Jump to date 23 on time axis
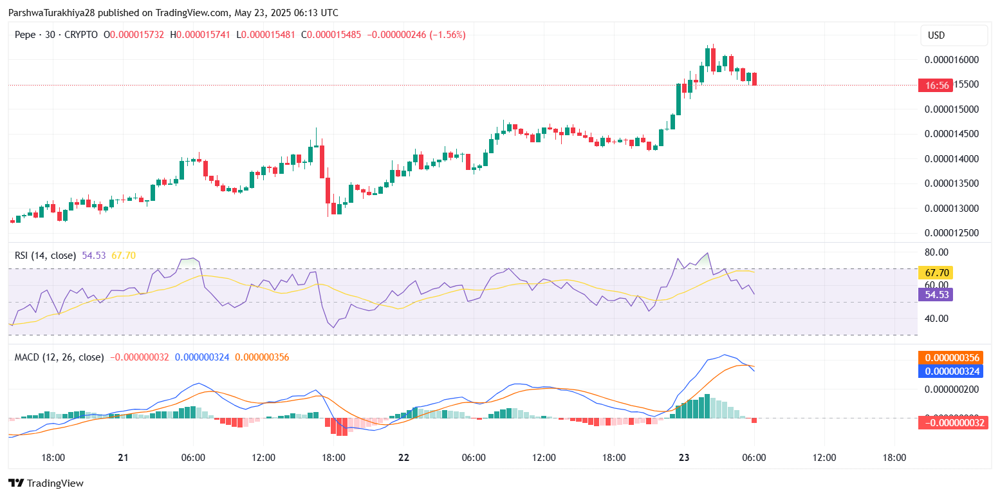This screenshot has height=497, width=1000. pyautogui.click(x=684, y=458)
